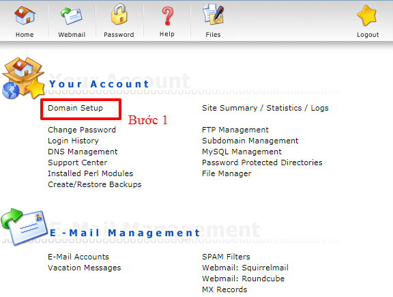Open MySQL Management
The image size is (393, 297).
[242, 152]
